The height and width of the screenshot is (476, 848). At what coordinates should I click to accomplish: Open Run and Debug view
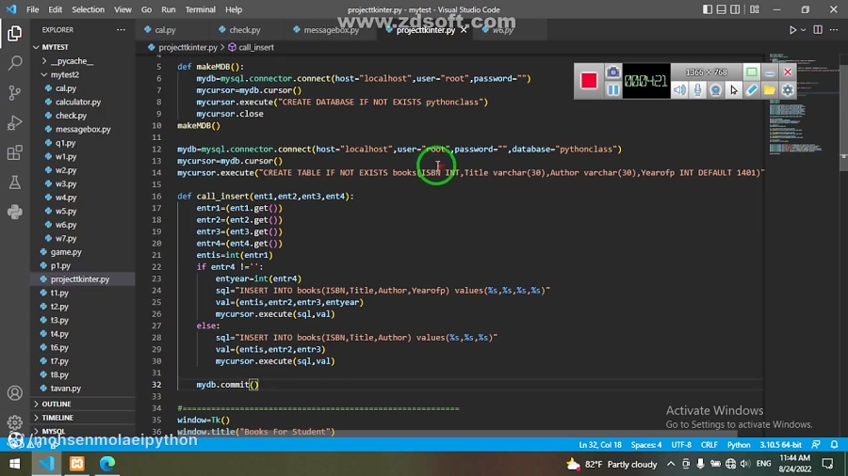coord(14,123)
